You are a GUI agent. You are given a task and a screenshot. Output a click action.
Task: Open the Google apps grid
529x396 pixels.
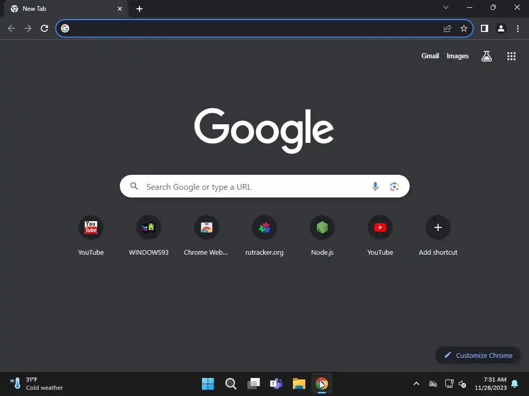click(511, 56)
